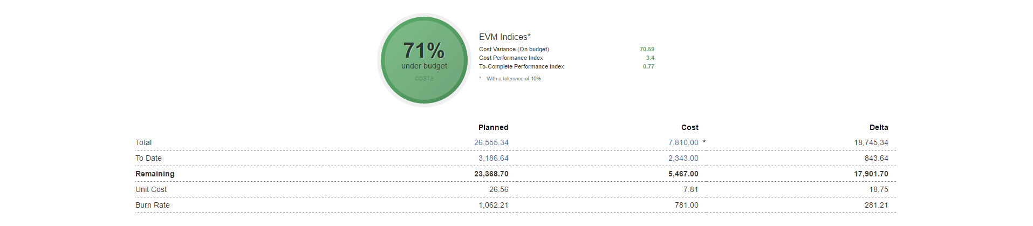
Task: Click the Delta total value 18,745.34
Action: point(871,143)
